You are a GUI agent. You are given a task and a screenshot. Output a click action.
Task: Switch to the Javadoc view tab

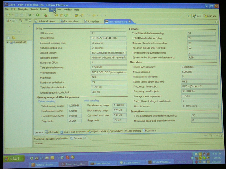[x=50, y=139]
